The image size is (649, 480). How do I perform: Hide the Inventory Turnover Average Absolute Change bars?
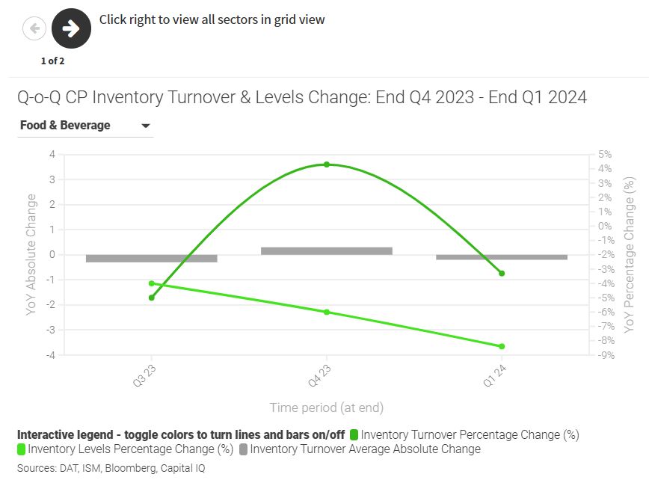pyautogui.click(x=365, y=449)
